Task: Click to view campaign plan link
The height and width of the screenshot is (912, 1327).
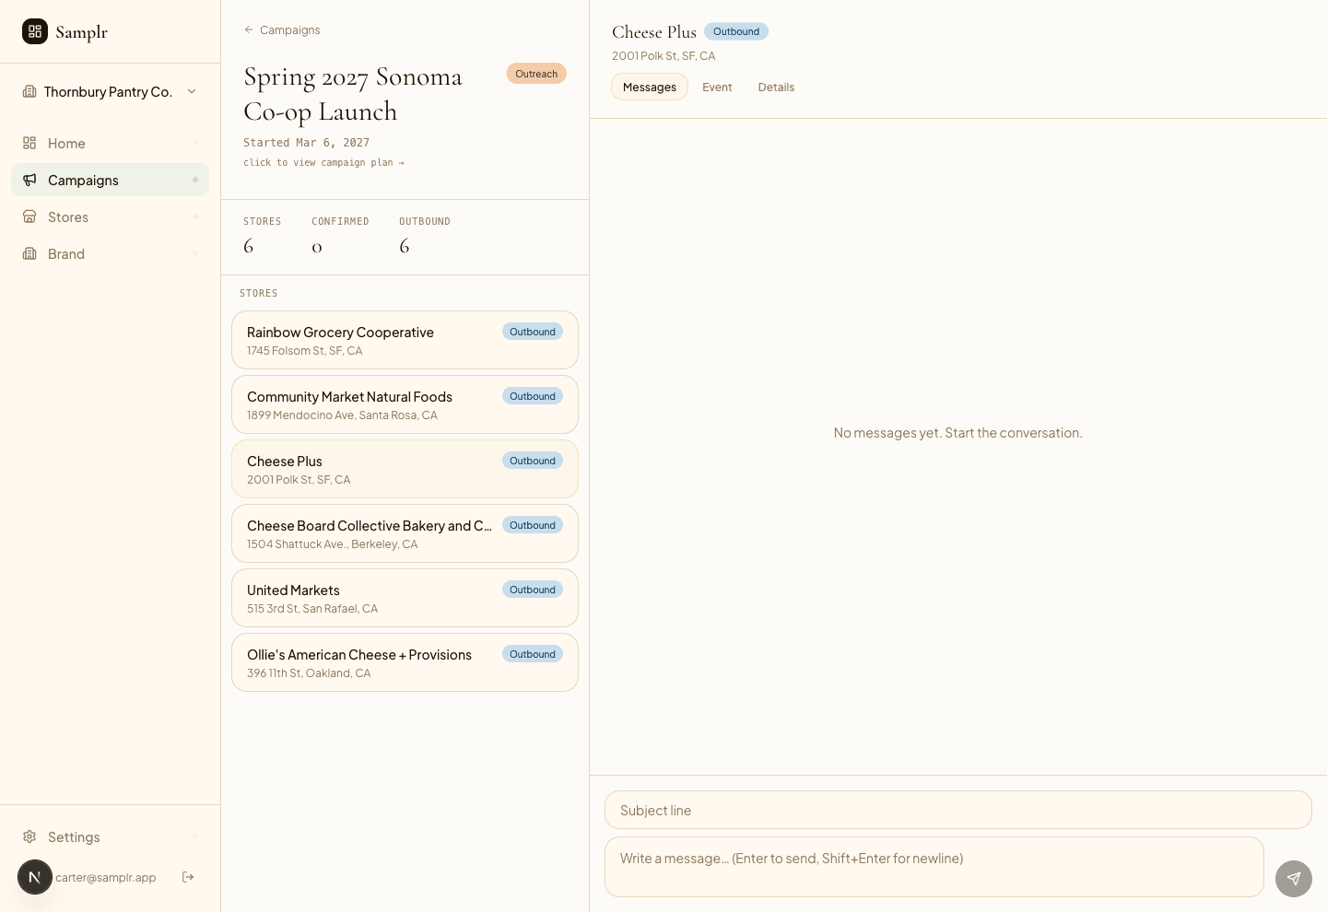Action: pos(323,162)
